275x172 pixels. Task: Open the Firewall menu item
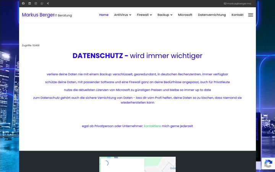coord(143,15)
